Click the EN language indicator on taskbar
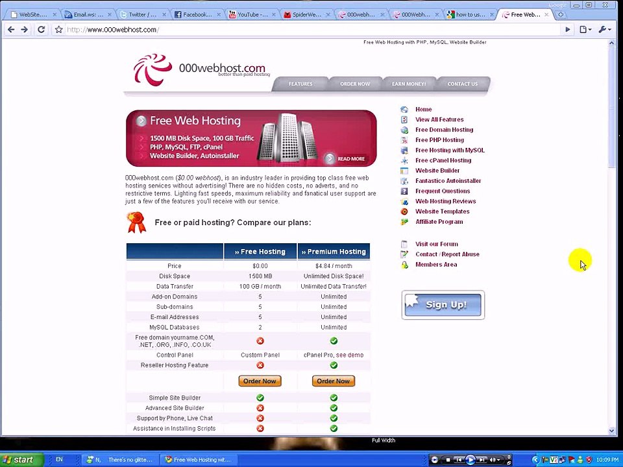Viewport: 623px width, 467px height. tap(59, 459)
